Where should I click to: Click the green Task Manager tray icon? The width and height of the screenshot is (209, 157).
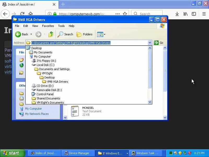pyautogui.click(x=171, y=153)
